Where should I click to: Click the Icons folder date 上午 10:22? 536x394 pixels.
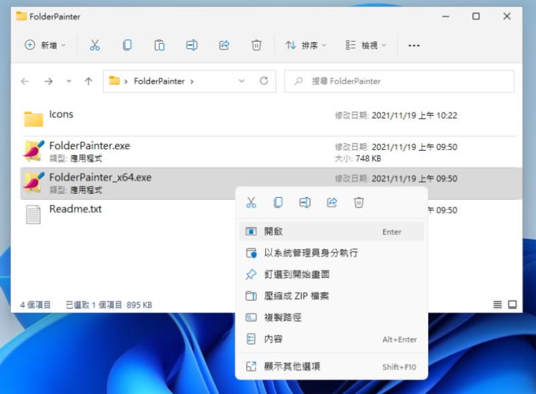(438, 115)
